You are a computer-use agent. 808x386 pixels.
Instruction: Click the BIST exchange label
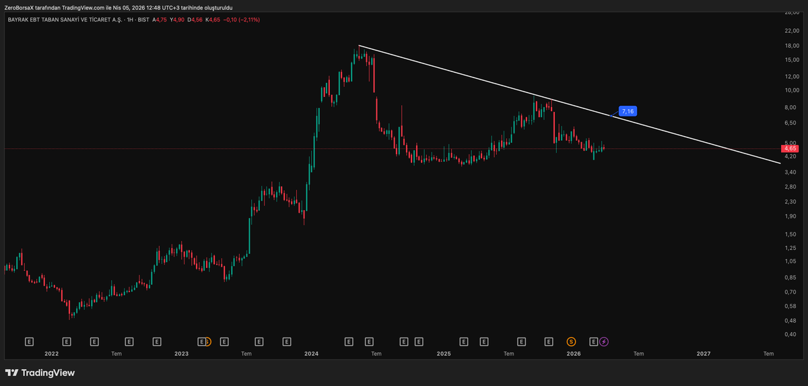[143, 20]
